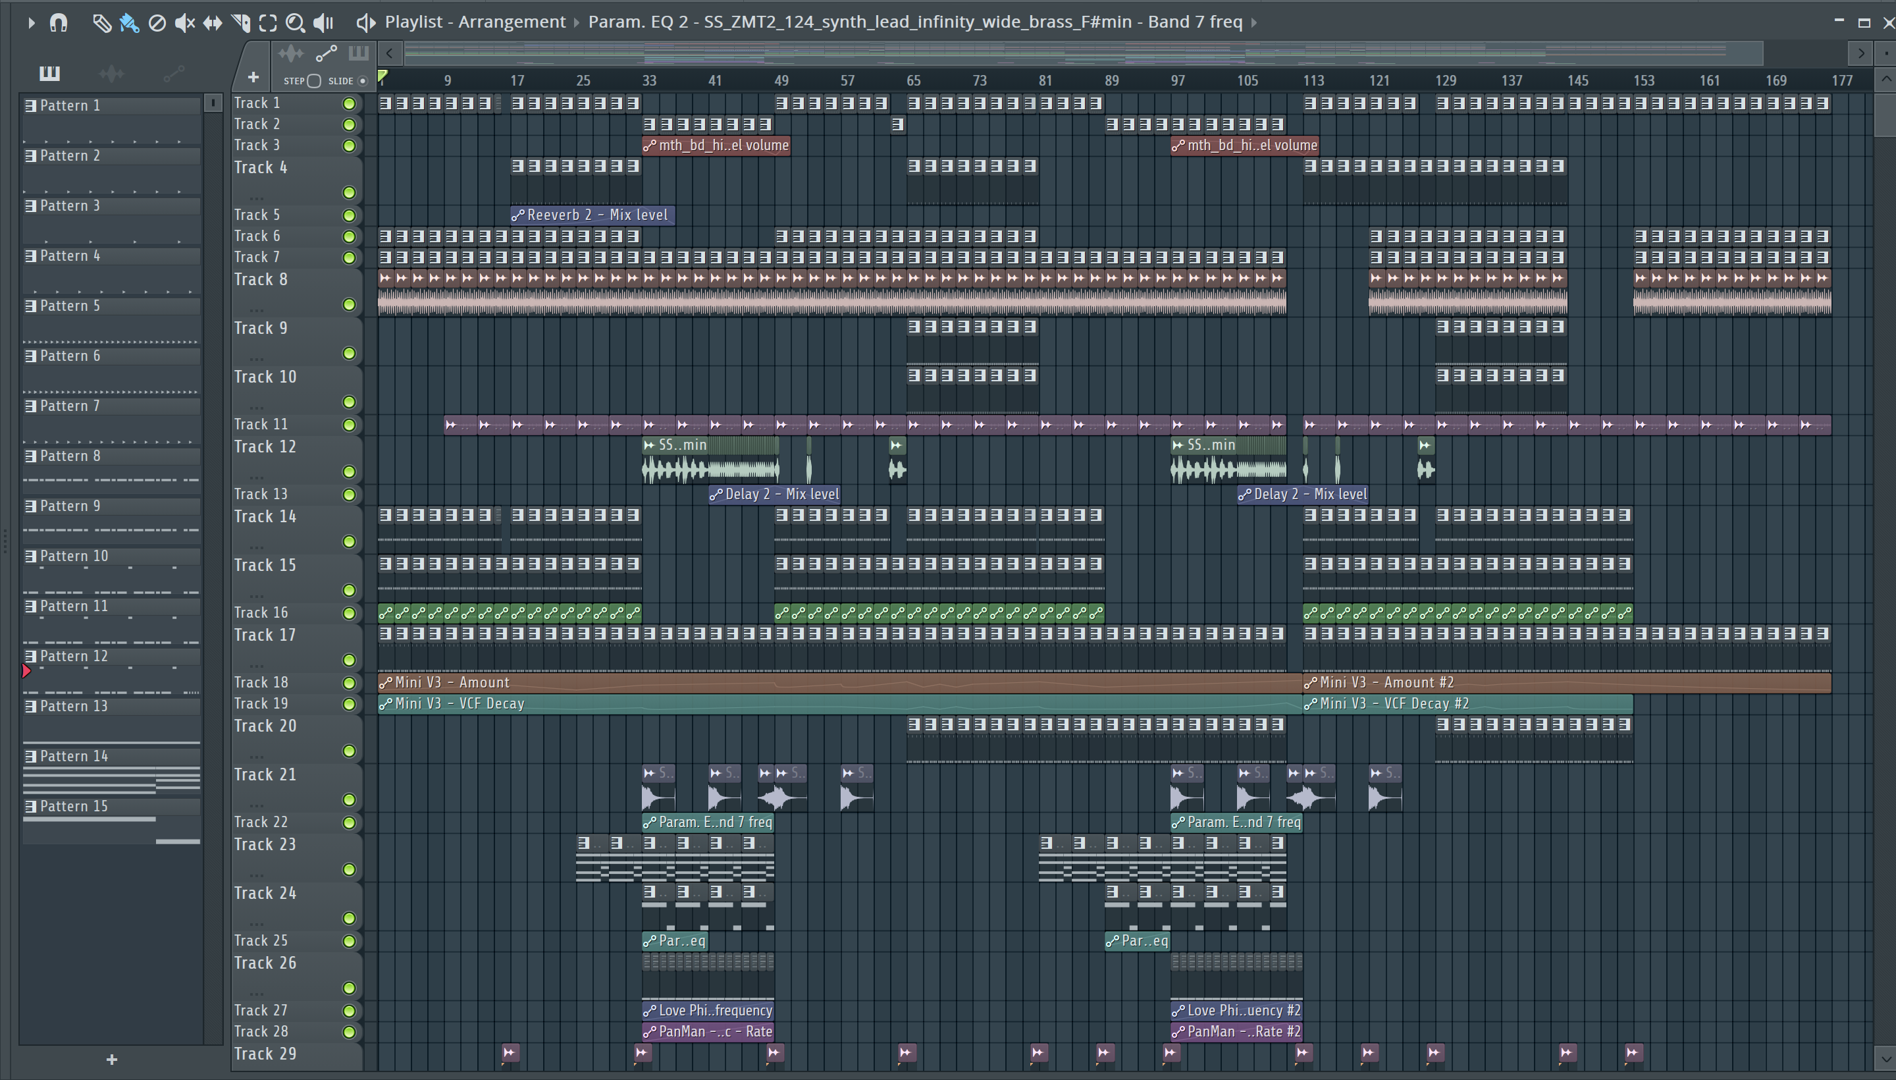Select the Reeverb 2 - Mix level clip
1896x1080 pixels.
592,215
